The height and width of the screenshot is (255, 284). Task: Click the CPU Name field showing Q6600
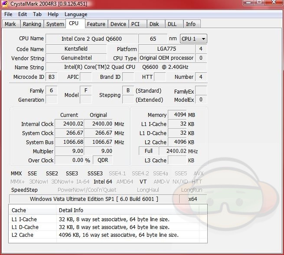point(91,39)
